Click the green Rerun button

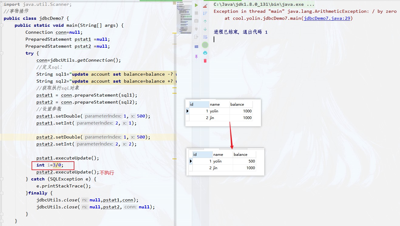[x=196, y=5]
